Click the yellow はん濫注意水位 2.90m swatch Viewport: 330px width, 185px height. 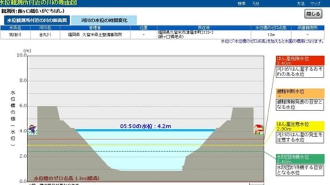pos(300,126)
